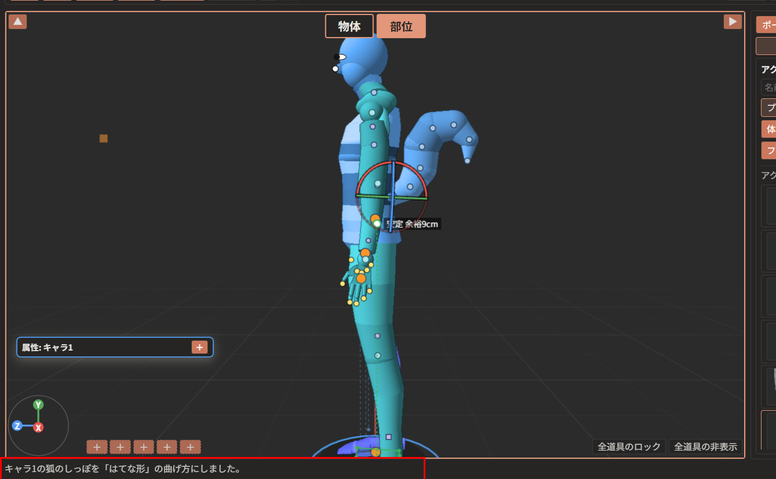This screenshot has width=776, height=479.
Task: Select the small orange square handle in the empty scene
Action: (x=103, y=138)
